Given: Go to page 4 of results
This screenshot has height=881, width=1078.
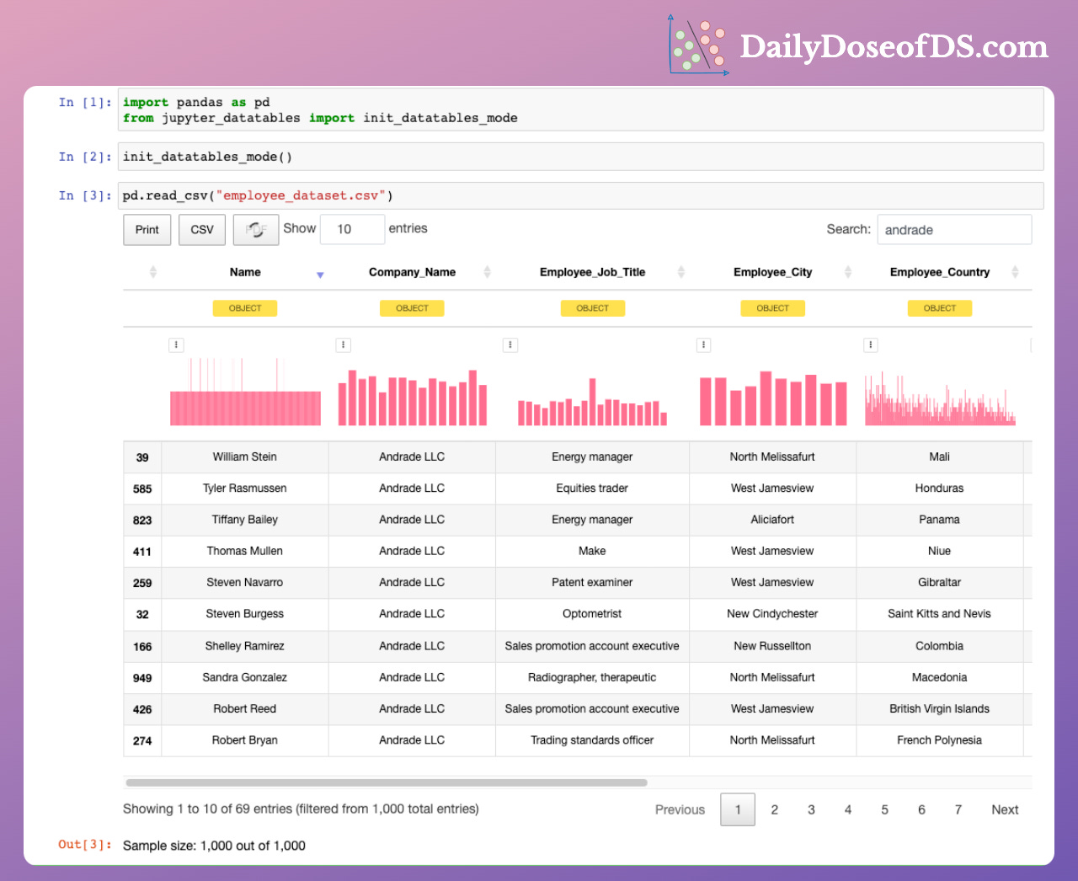Looking at the screenshot, I should click(847, 809).
